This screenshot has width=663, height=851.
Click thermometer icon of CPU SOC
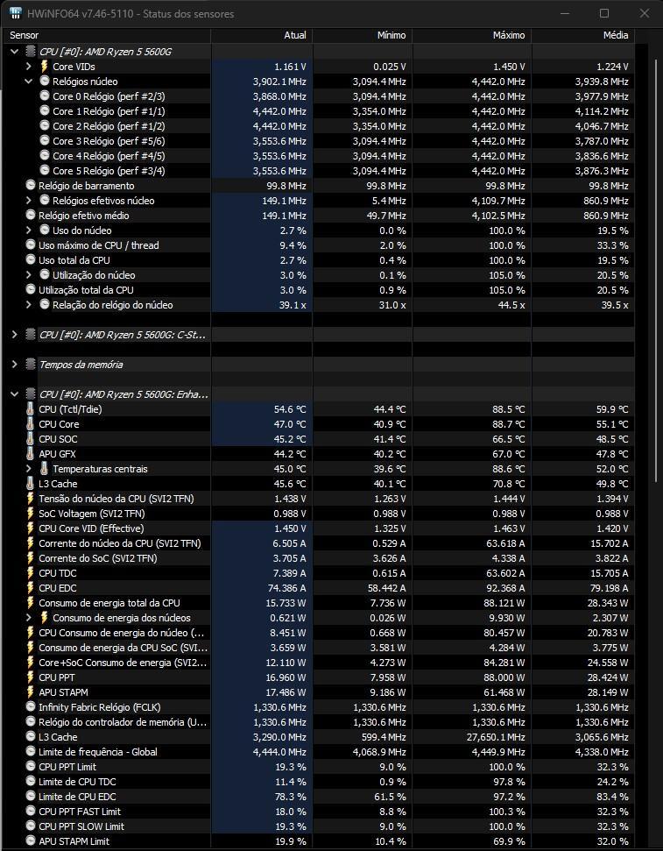point(30,439)
